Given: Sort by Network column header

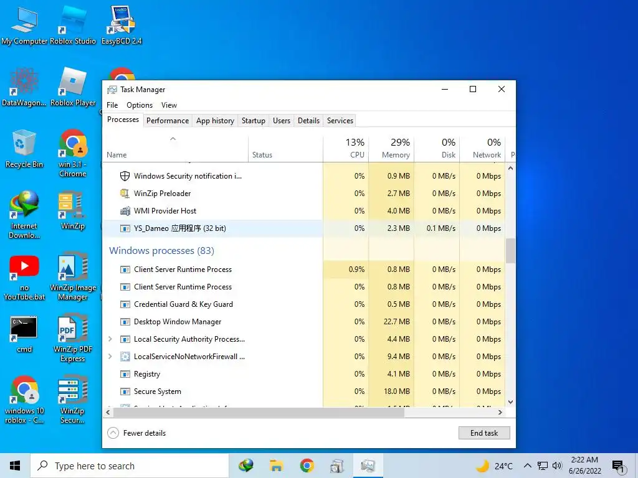Looking at the screenshot, I should pos(483,148).
